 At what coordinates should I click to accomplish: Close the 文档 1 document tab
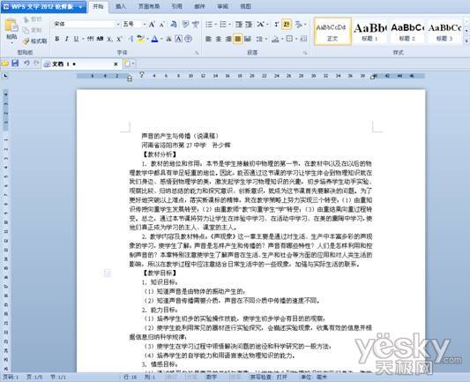point(116,64)
